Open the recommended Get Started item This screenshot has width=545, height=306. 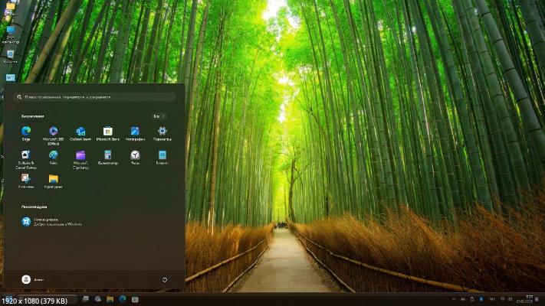52,222
